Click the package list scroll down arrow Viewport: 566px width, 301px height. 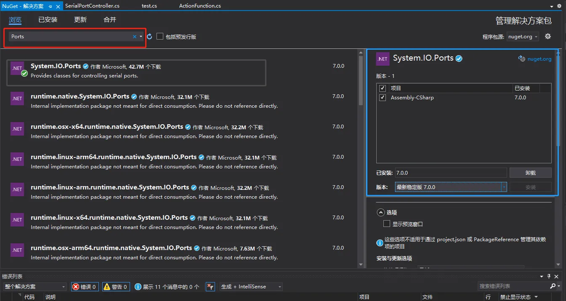coord(361,264)
